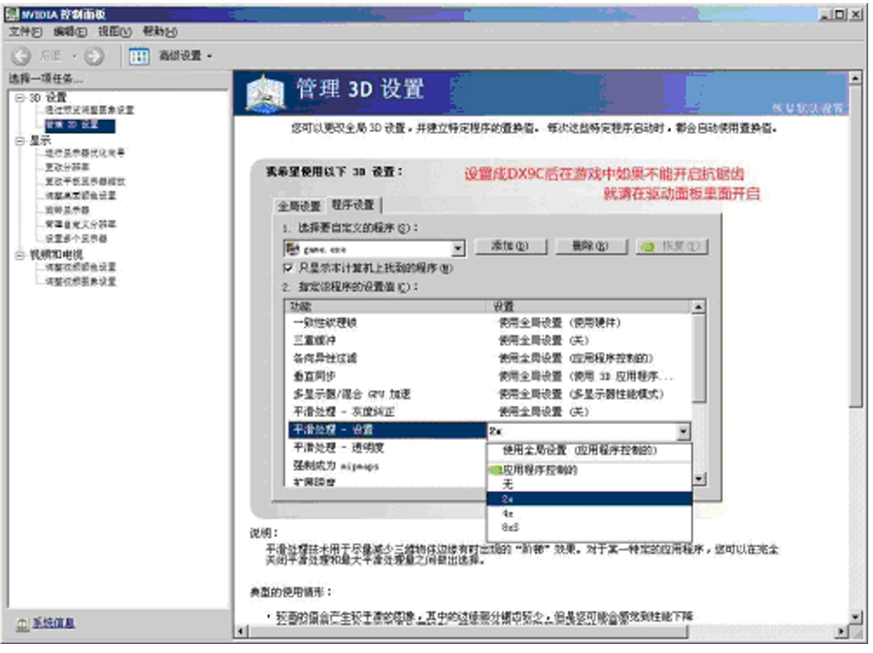The width and height of the screenshot is (873, 653).
Task: Collapse the 3D 设置 tree node
Action: pos(20,98)
